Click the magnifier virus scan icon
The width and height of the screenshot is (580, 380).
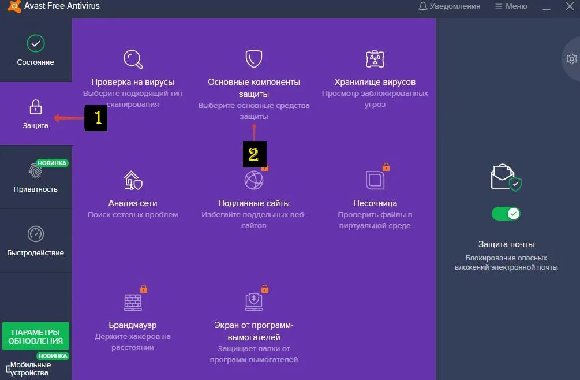coord(133,59)
